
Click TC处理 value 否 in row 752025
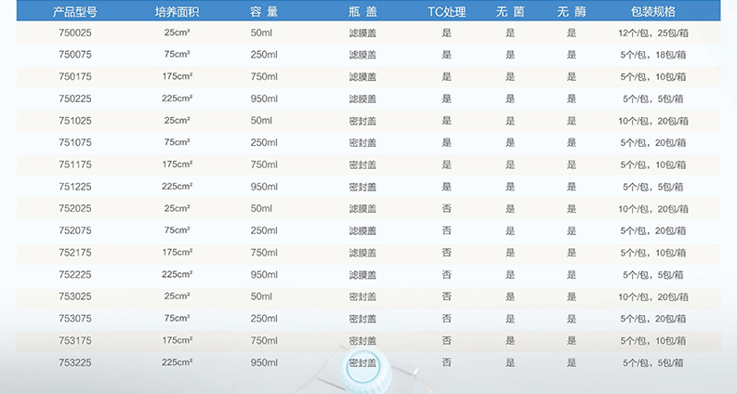(x=446, y=208)
